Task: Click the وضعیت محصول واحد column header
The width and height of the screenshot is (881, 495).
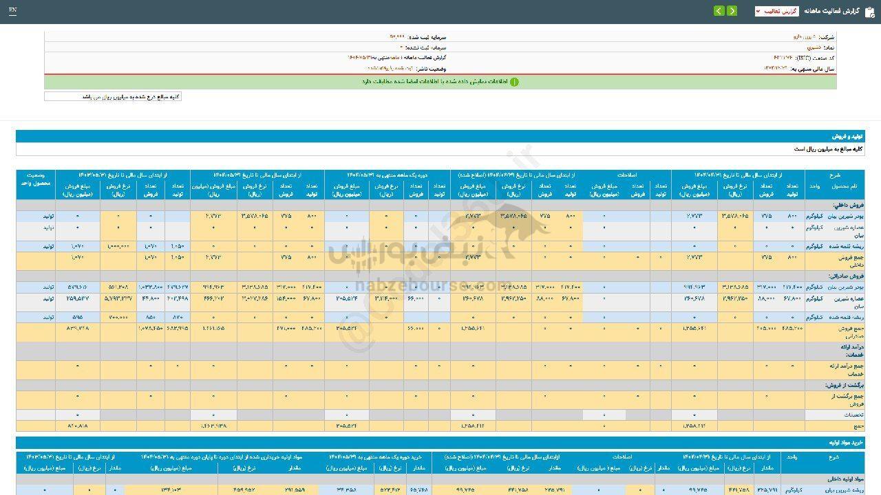Action: pyautogui.click(x=36, y=180)
